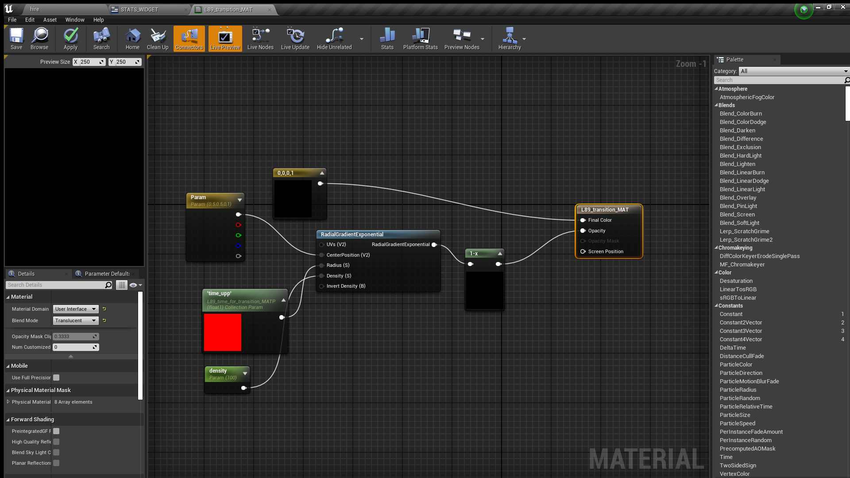850x478 pixels.
Task: Switch to the STATS_WIDGET tab
Action: 139,9
